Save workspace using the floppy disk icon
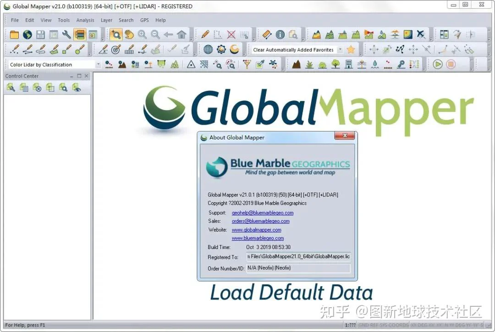 [x=40, y=34]
